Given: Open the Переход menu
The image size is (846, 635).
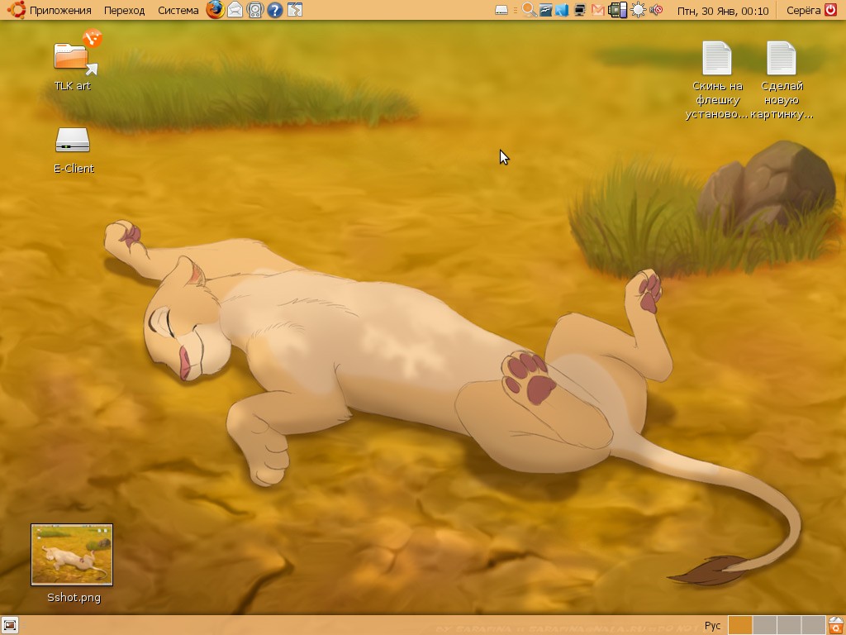Looking at the screenshot, I should (124, 10).
